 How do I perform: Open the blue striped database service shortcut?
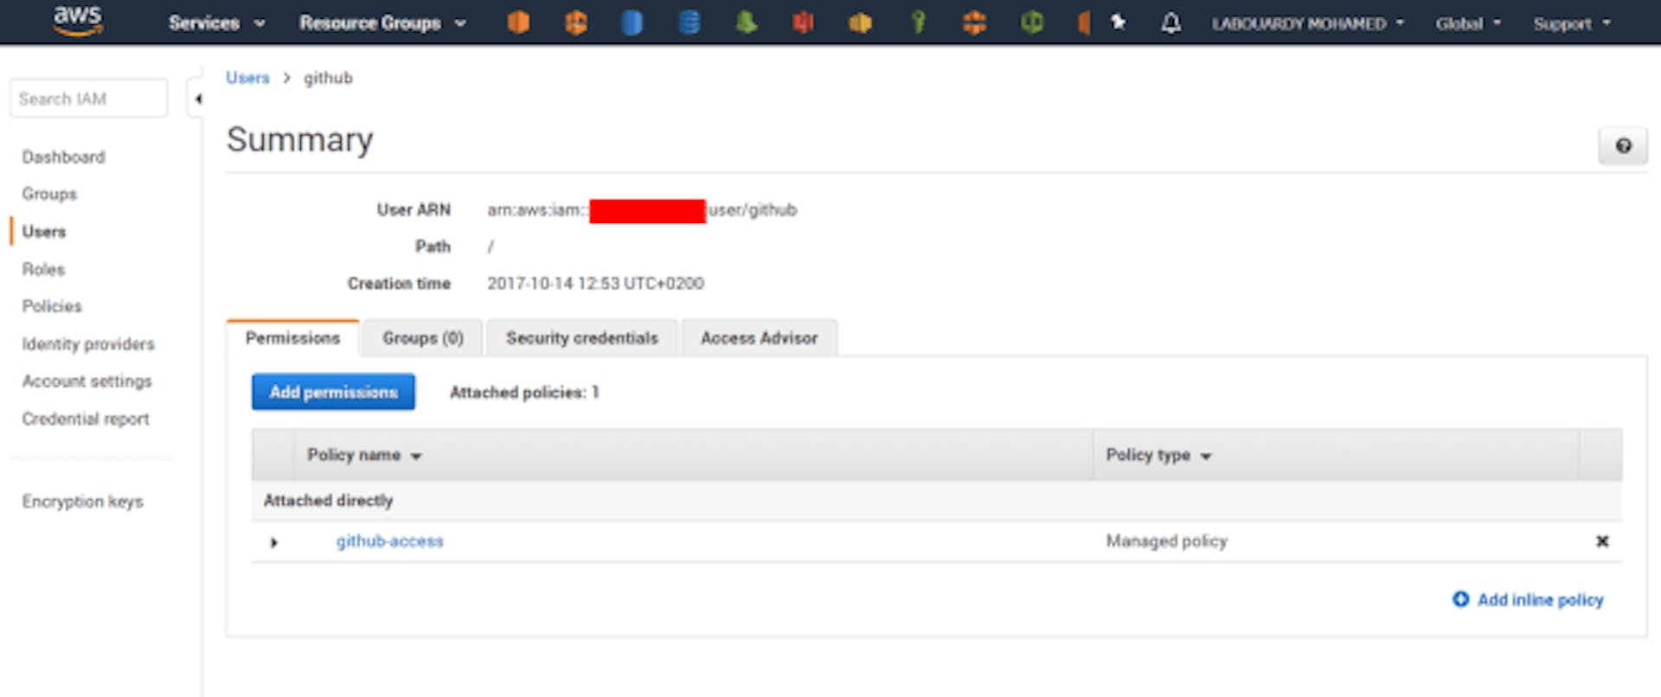[689, 22]
